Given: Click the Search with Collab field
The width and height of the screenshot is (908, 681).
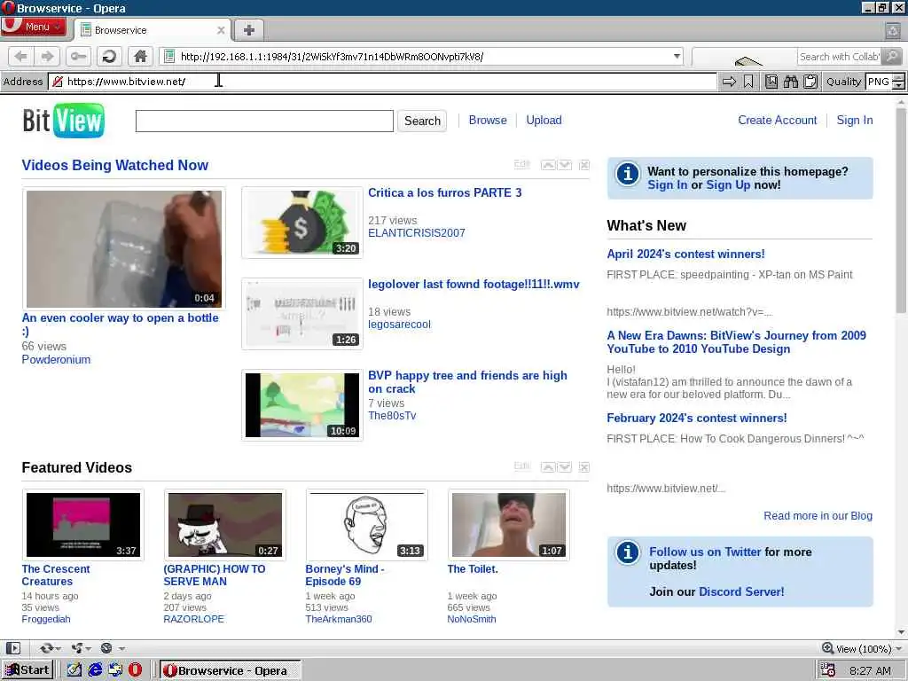Looking at the screenshot, I should 840,56.
